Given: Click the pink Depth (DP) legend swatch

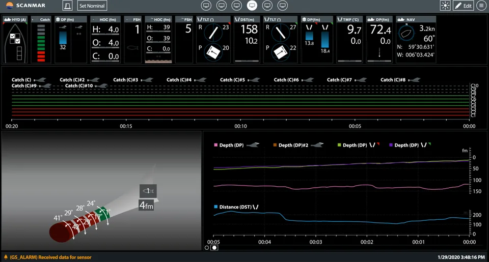Looking at the screenshot, I should [x=215, y=145].
